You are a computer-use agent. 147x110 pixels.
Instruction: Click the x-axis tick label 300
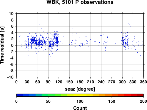point(122,82)
